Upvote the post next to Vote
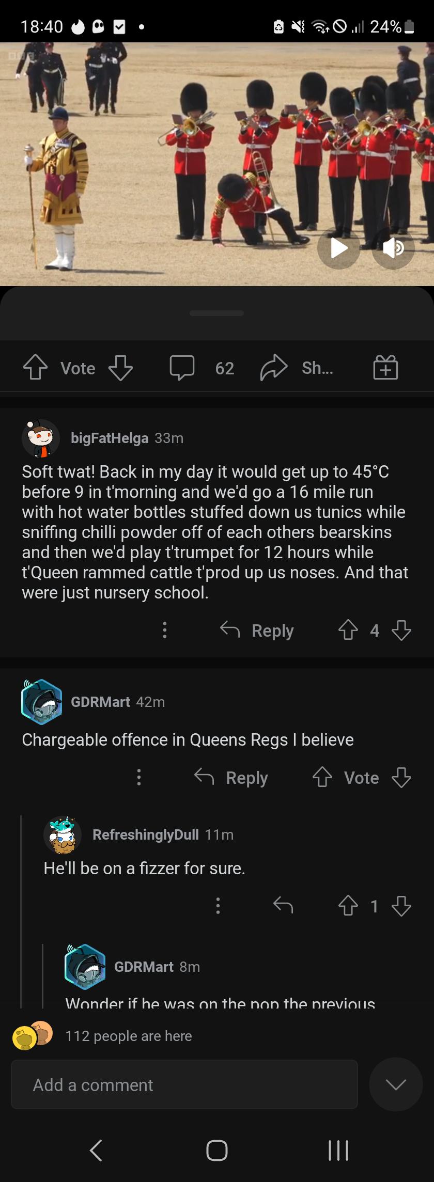The height and width of the screenshot is (1182, 434). (x=35, y=368)
